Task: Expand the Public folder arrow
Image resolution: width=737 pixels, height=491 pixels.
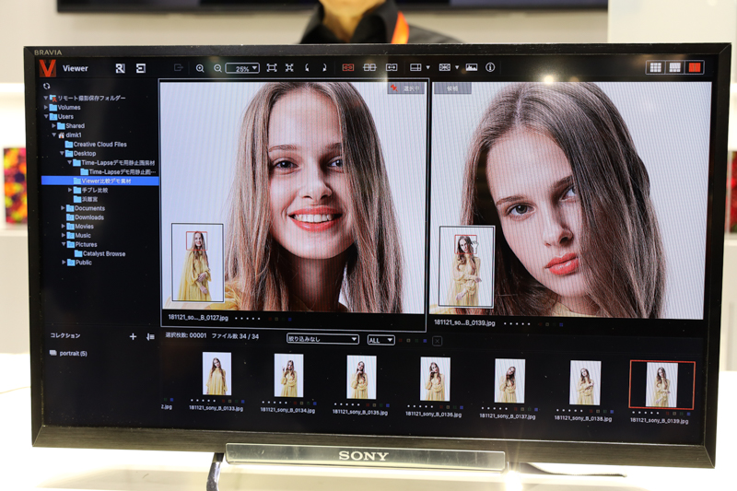Action: [x=64, y=263]
